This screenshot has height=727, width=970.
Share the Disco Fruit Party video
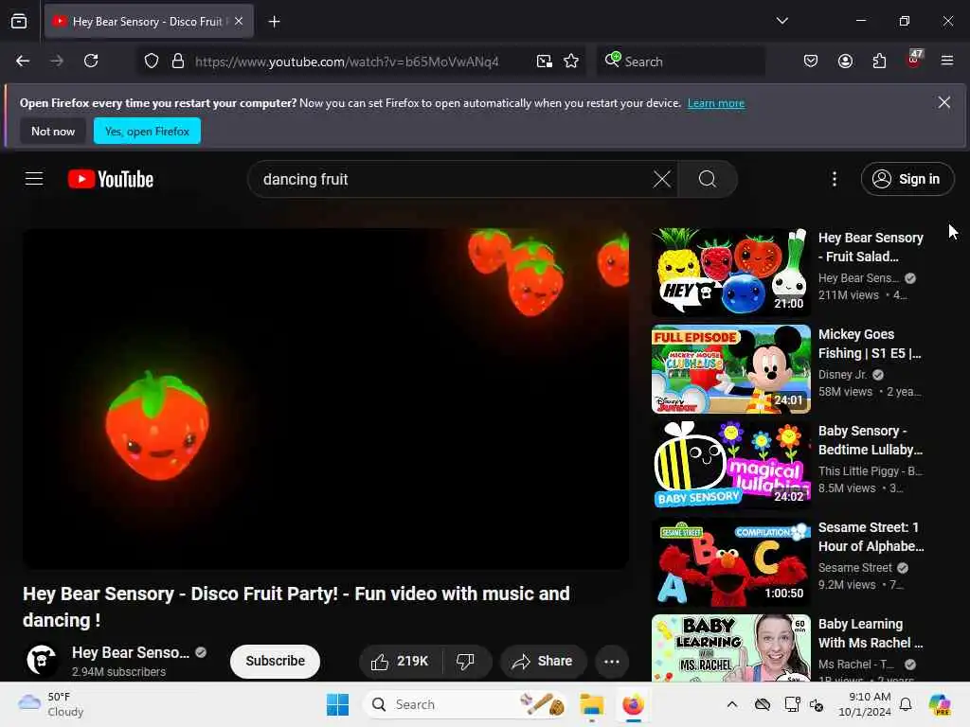pyautogui.click(x=542, y=662)
